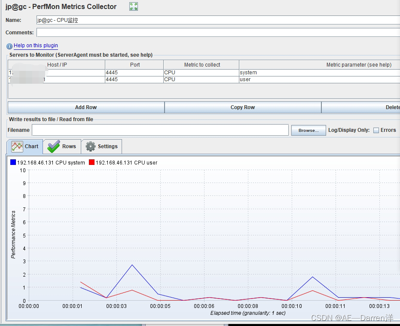The width and height of the screenshot is (400, 326).
Task: Enable the Errors checkbox
Action: [x=376, y=130]
